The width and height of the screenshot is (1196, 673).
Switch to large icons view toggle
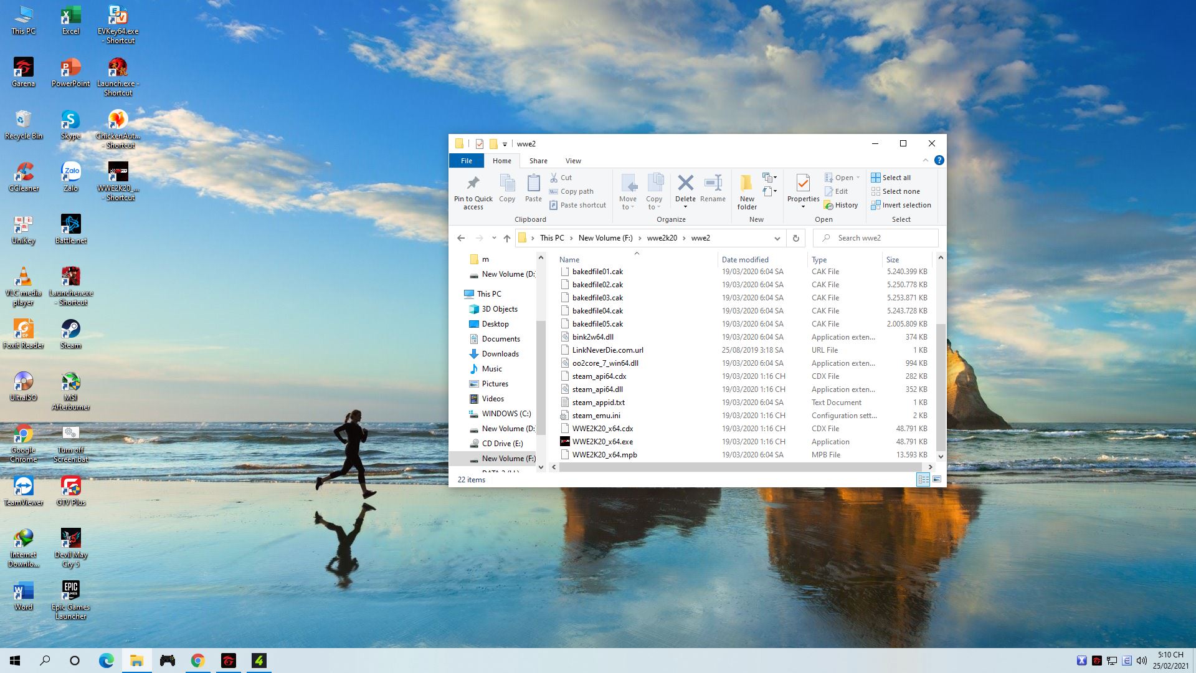937,479
